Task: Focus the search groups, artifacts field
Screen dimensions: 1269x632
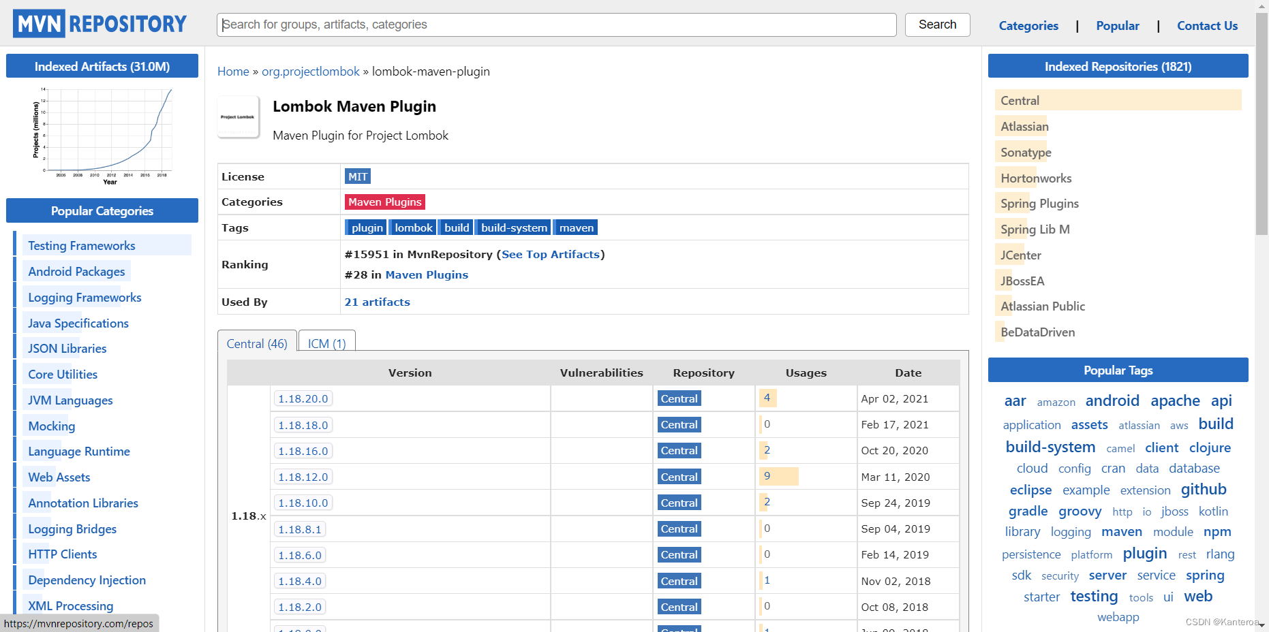Action: 557,25
